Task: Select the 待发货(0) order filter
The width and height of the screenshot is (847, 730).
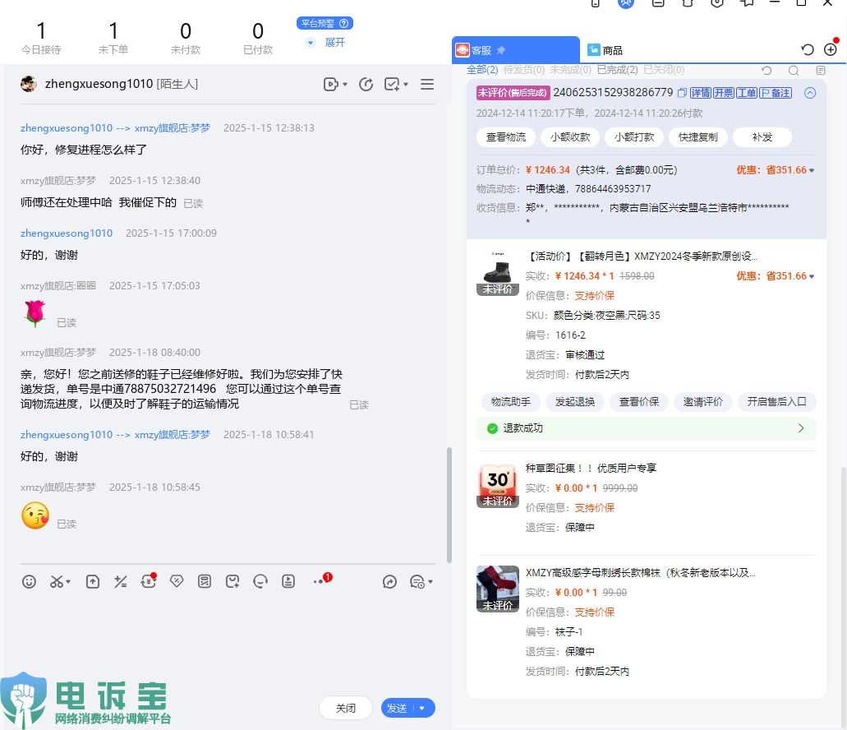Action: coord(523,70)
